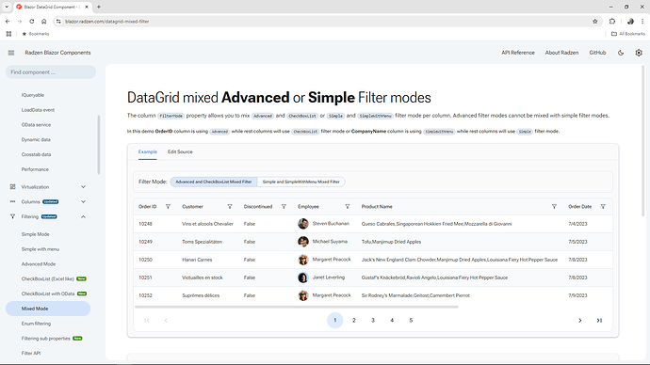Open the theme settings gear icon
650x365 pixels.
639,53
